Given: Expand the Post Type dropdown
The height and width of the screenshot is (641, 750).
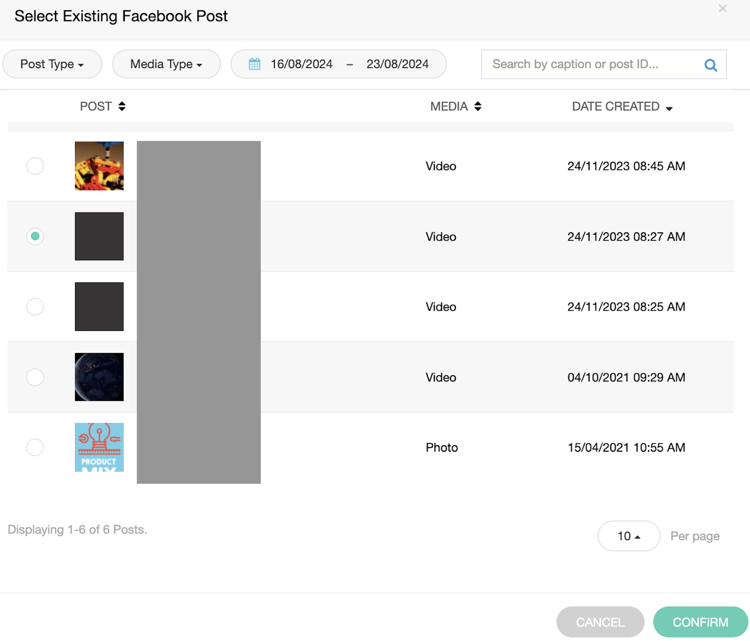Looking at the screenshot, I should tap(52, 64).
